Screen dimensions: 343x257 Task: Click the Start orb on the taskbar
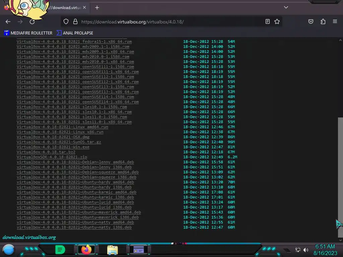(x=9, y=250)
